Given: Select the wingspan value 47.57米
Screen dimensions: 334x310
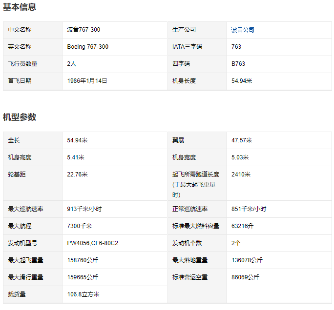Looking at the screenshot, I should click(x=242, y=140).
